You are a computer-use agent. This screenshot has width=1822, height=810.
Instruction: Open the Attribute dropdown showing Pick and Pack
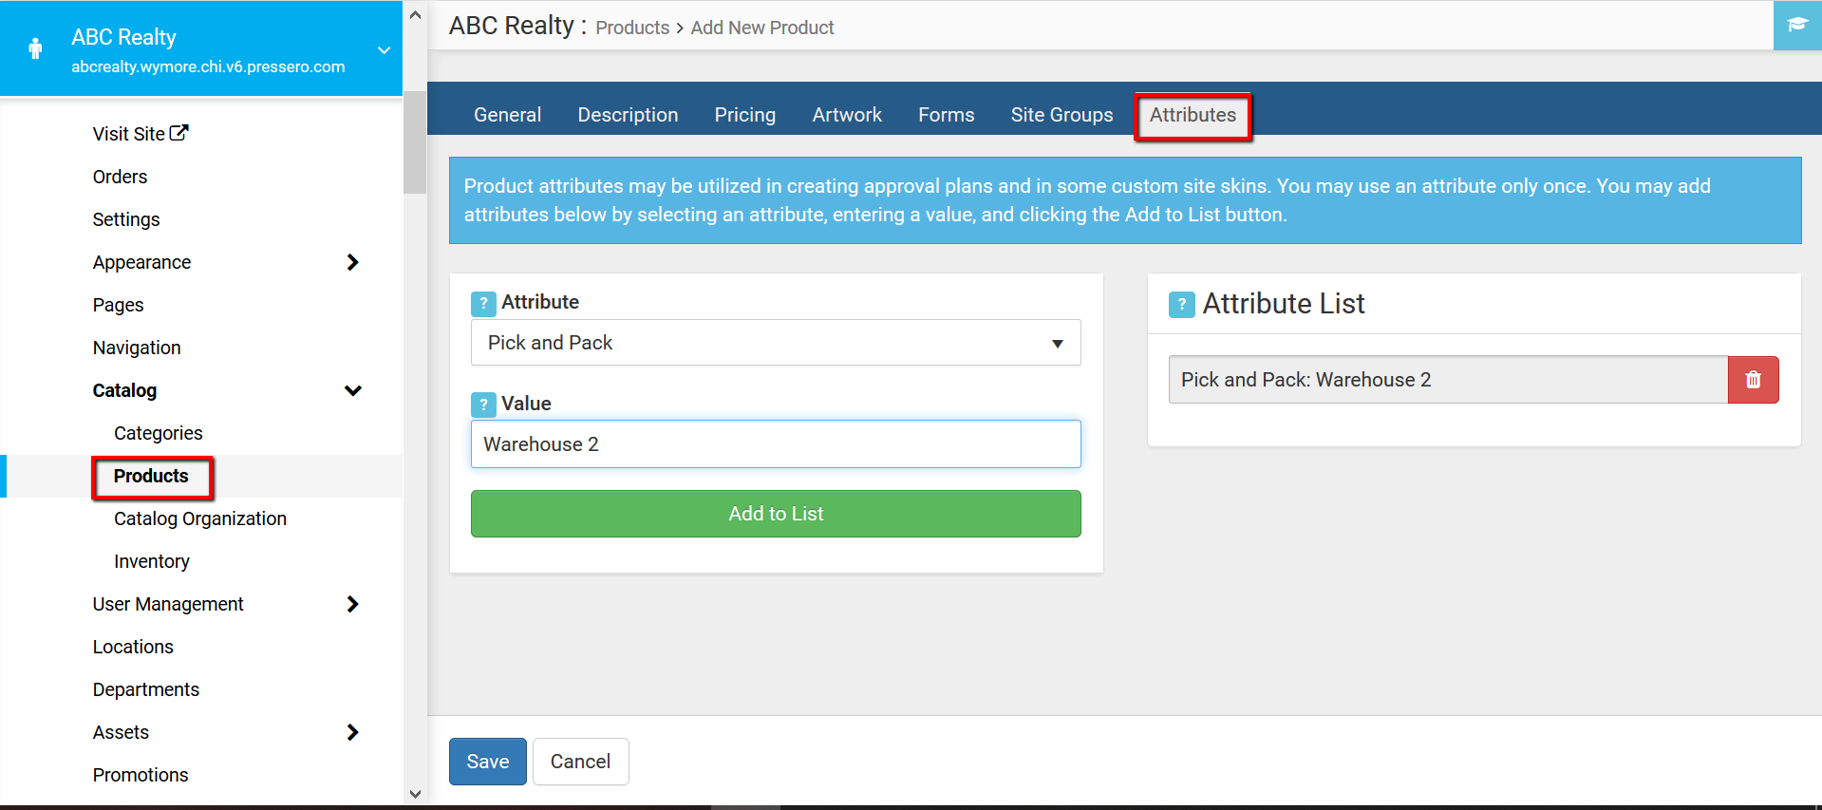pos(776,343)
